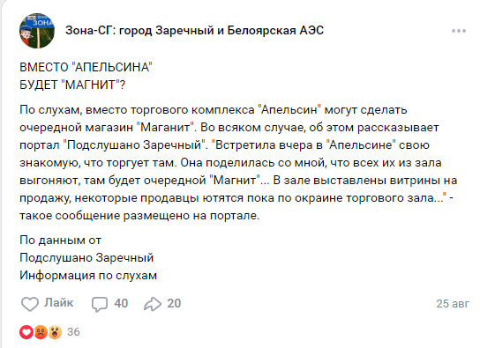Click the paragraph starting По слухам
Viewport: 480px width, 348px height.
(238, 163)
